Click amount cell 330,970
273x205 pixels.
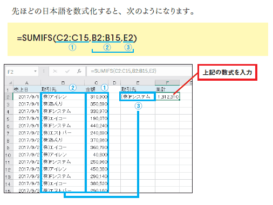(x=97, y=111)
